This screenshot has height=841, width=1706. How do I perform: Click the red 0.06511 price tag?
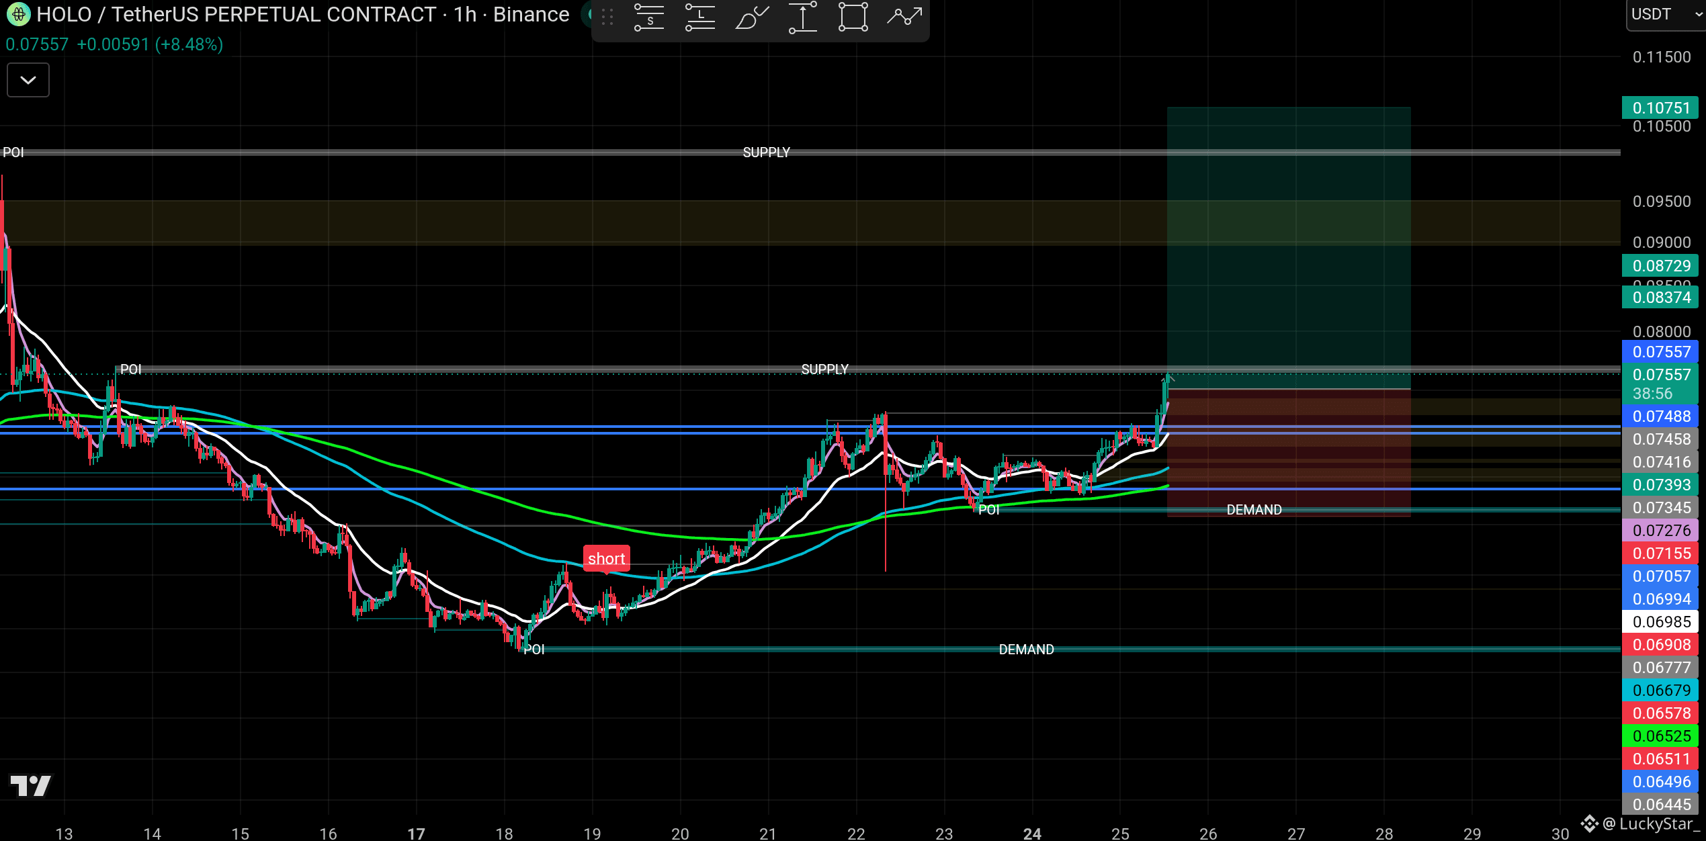pos(1660,759)
